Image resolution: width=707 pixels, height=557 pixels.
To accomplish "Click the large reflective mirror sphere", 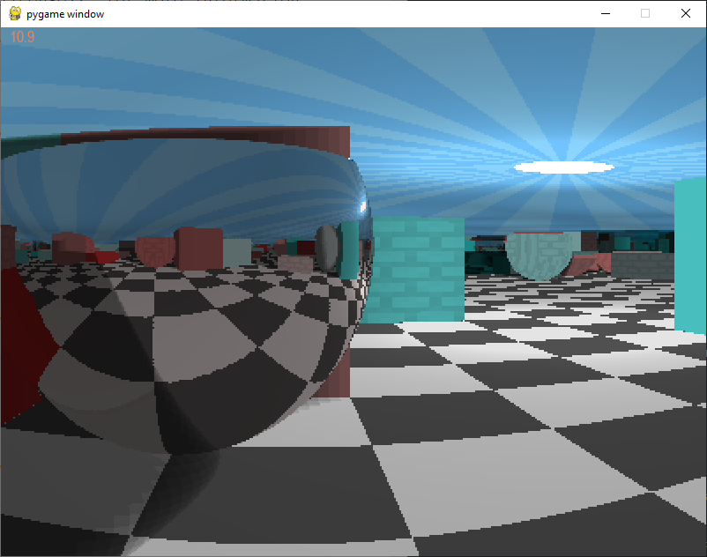I will [x=185, y=295].
